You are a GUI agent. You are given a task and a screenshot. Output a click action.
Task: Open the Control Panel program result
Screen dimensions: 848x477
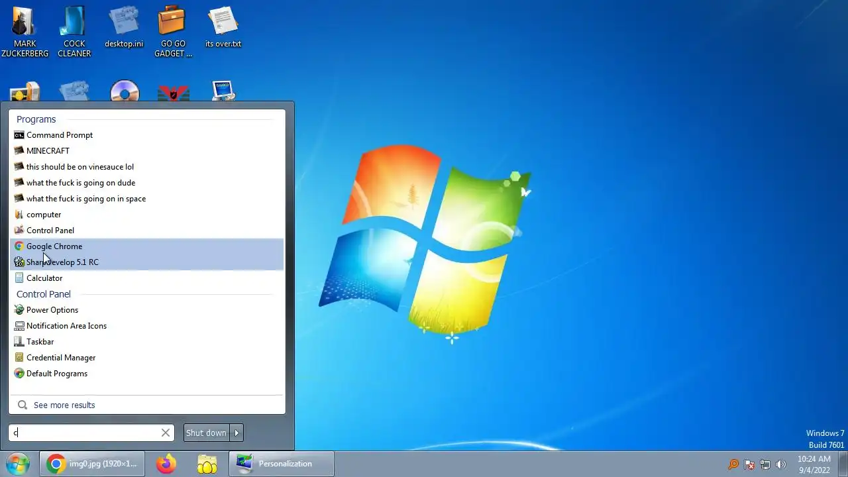pos(147,231)
